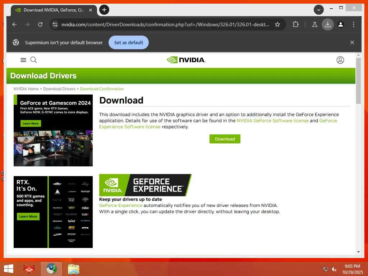Open Supermium browser from taskbar
Image resolution: width=368 pixels, height=276 pixels.
point(51,269)
